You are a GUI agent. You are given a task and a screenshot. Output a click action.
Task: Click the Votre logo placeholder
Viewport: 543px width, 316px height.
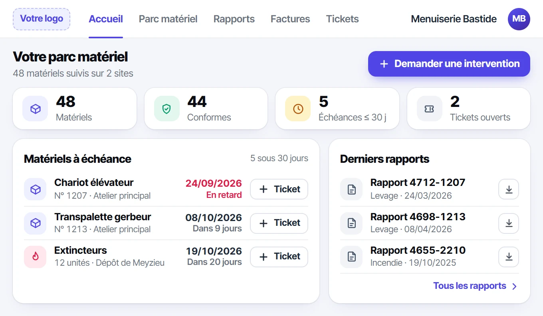click(42, 19)
